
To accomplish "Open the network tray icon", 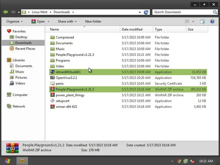I will [x=185, y=161].
